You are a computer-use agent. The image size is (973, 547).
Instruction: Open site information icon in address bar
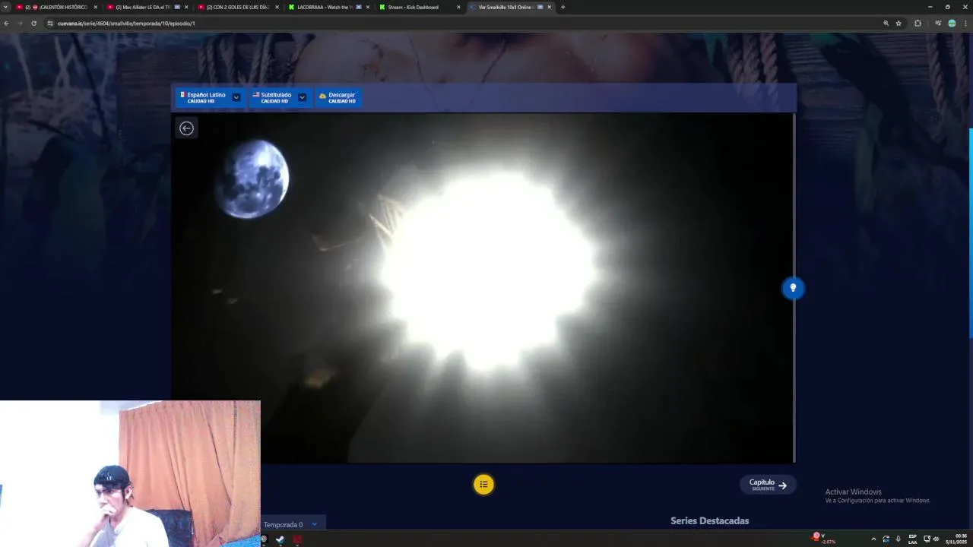coord(50,24)
